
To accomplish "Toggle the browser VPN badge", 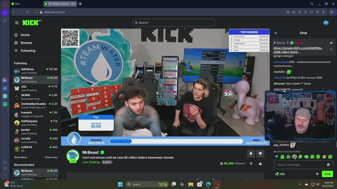I will (x=36, y=12).
